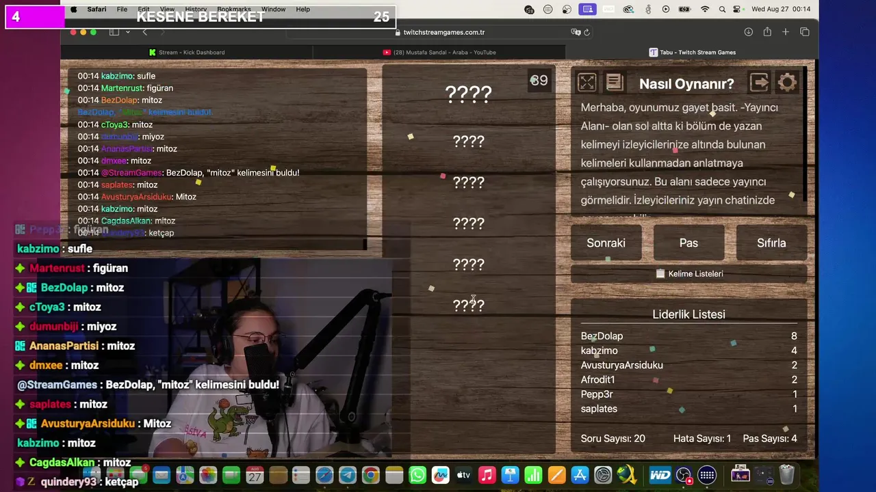Open the Trash in the dock
This screenshot has height=492, width=876.
point(786,475)
